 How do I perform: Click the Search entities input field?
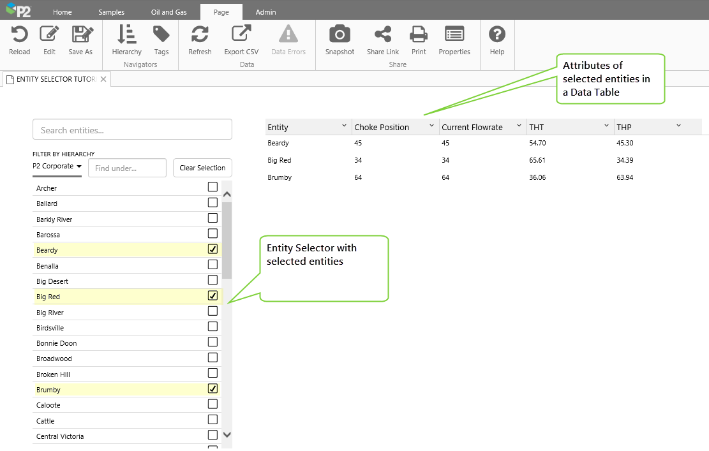click(x=132, y=130)
